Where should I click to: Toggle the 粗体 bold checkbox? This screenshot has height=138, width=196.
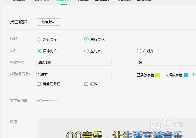(86, 84)
